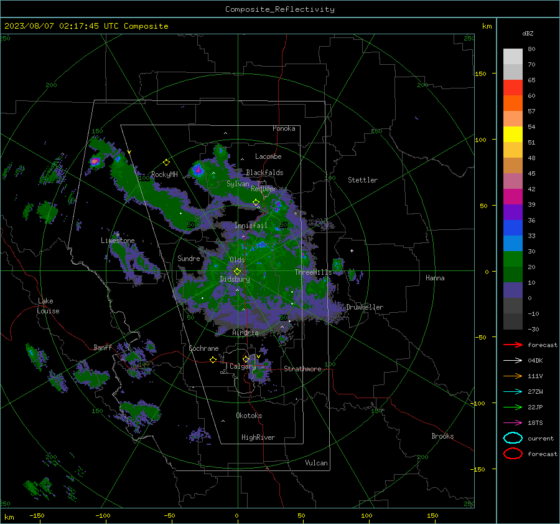Viewport: 560px width, 524px height.
Task: Click the red forecast ellipse legend icon
Action: 513,454
